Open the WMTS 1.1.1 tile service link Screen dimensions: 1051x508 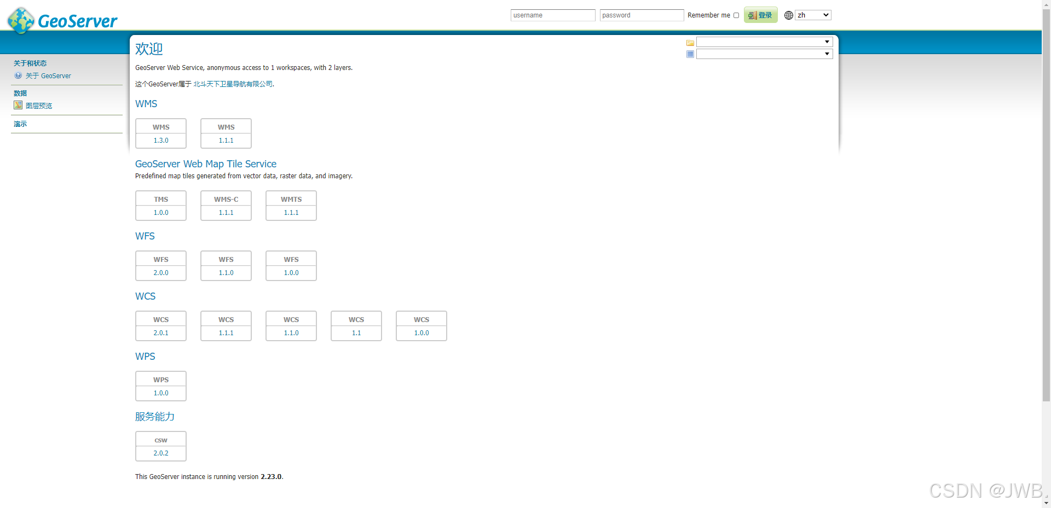pyautogui.click(x=291, y=212)
